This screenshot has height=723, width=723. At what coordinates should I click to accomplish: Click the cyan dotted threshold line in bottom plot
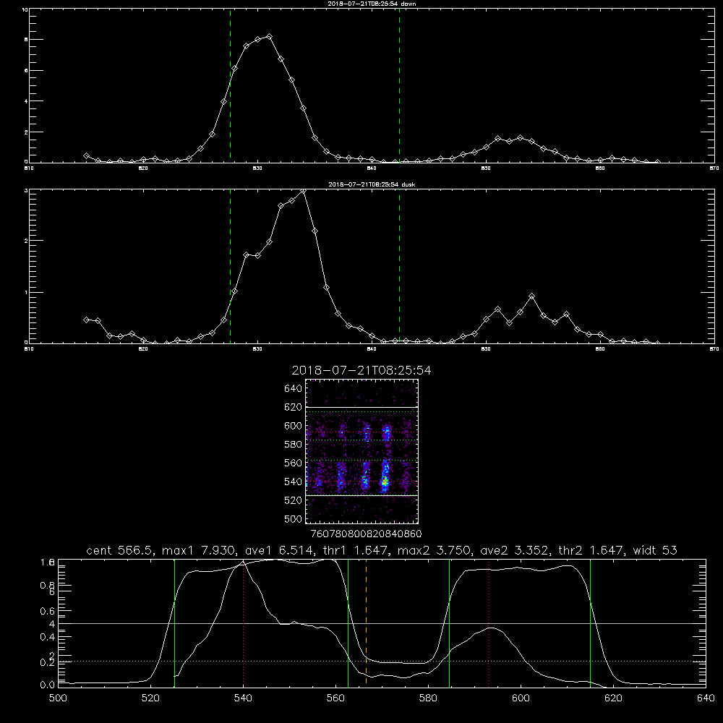pos(382,662)
